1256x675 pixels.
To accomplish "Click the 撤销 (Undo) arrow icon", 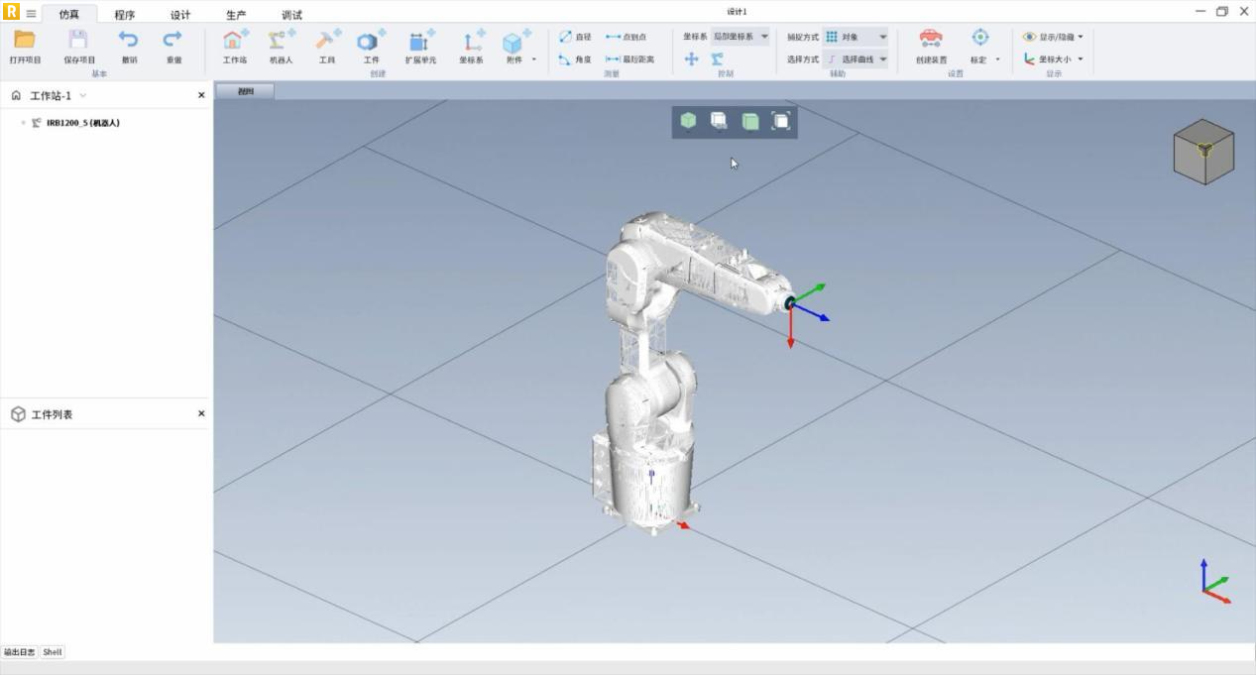I will click(x=129, y=41).
